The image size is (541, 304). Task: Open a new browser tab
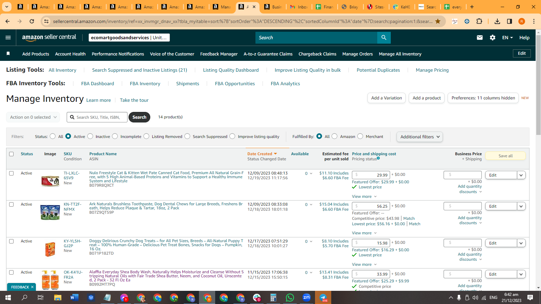pyautogui.click(x=472, y=7)
